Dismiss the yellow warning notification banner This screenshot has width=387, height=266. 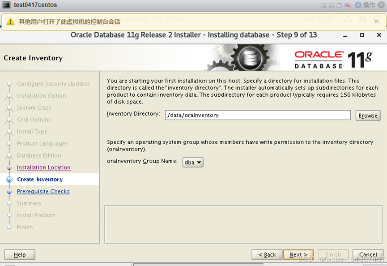tap(376, 21)
